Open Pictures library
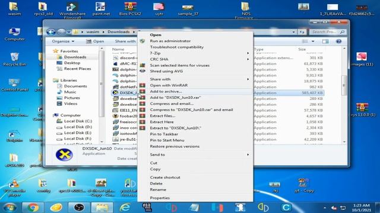The height and width of the screenshot is (213, 380). click(72, 98)
